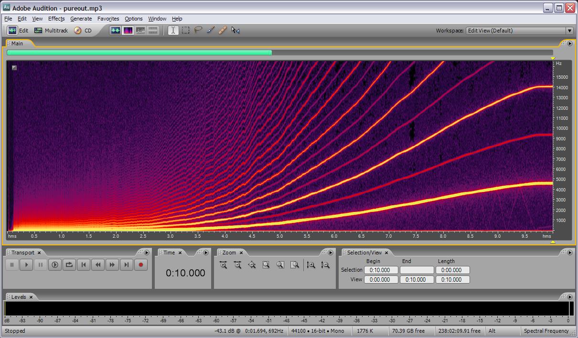Open the Workspace dropdown
The image size is (578, 338).
520,31
